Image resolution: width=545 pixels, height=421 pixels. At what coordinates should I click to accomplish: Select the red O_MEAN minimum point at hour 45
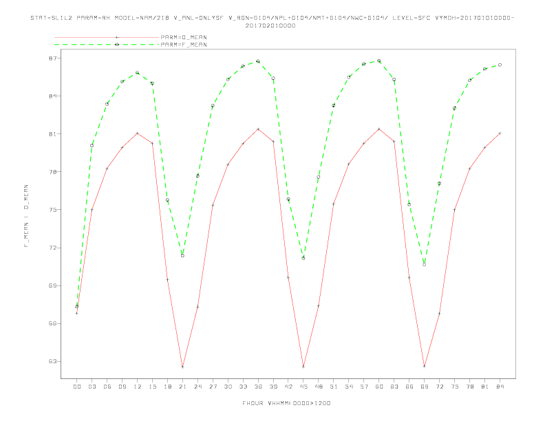303,367
